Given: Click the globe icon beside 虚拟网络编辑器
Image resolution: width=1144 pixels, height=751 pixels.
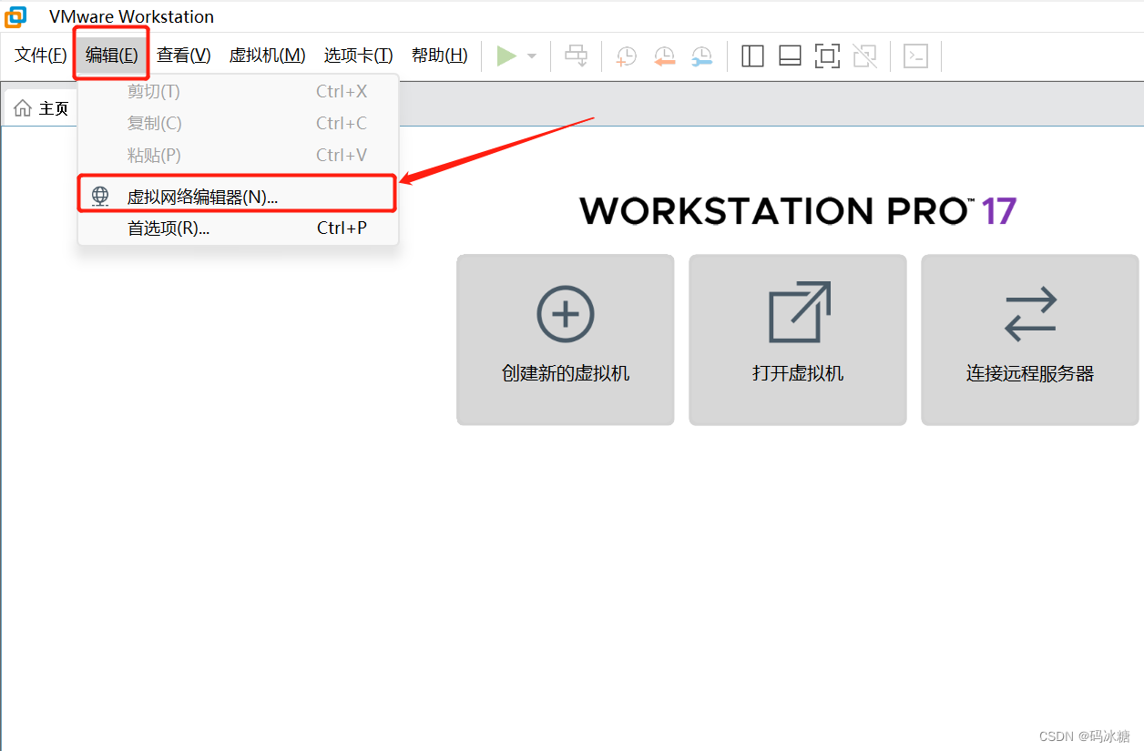Looking at the screenshot, I should (x=100, y=196).
